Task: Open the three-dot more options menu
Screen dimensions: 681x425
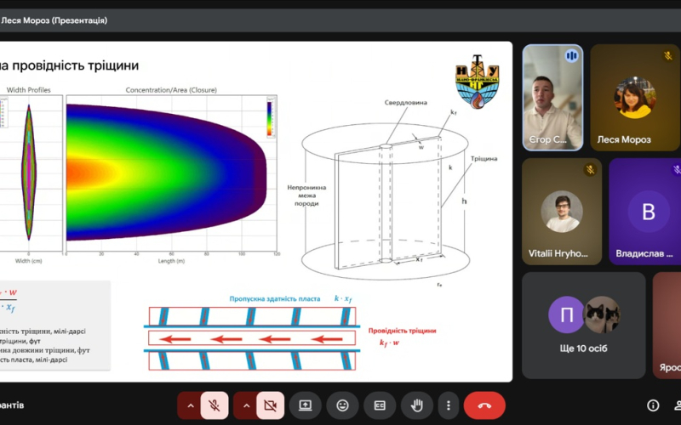Action: [448, 405]
